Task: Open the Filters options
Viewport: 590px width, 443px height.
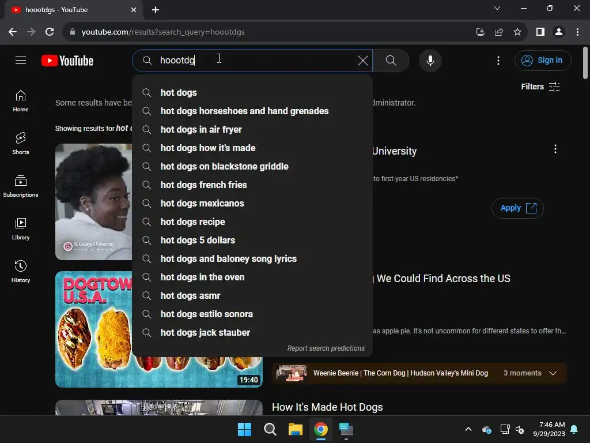Action: 540,87
